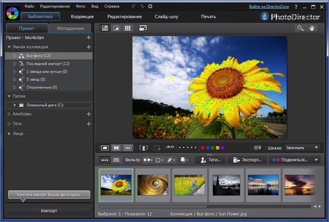Click the secondary monitor display icon
The image size is (329, 222).
tap(143, 27)
